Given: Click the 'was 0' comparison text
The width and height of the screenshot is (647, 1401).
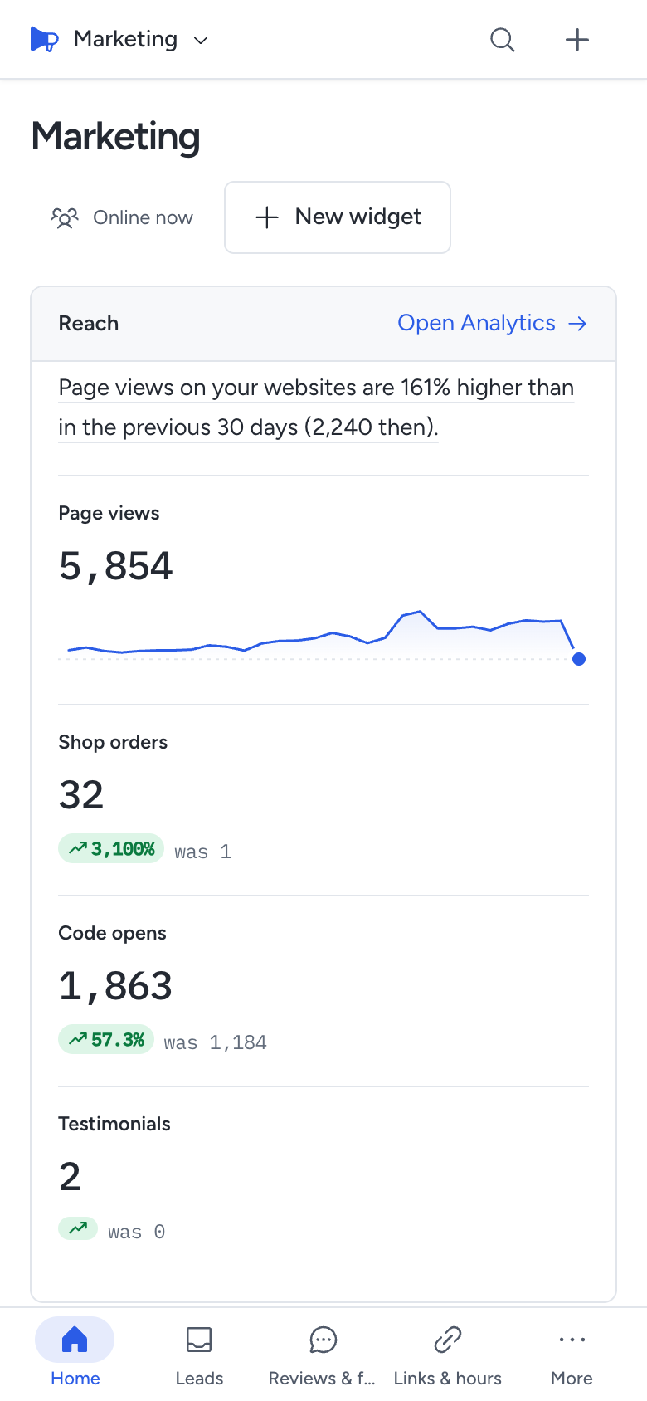Looking at the screenshot, I should pos(137,1232).
